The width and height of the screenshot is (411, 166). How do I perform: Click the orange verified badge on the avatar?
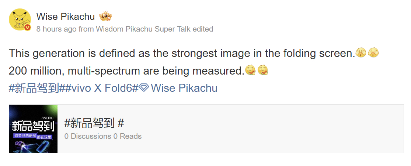[27, 28]
